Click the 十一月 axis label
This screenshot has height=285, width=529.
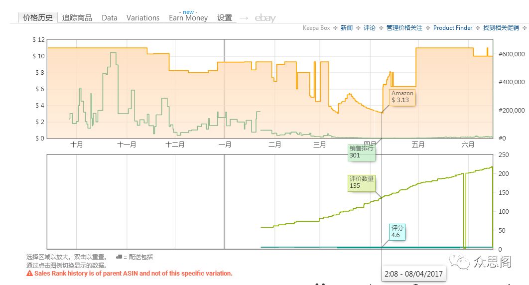tap(127, 144)
